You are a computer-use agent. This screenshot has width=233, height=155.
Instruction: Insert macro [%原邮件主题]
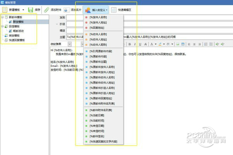(x=103, y=62)
